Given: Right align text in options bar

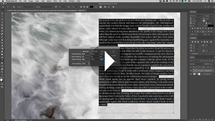Looking at the screenshot, I should click(x=87, y=7).
